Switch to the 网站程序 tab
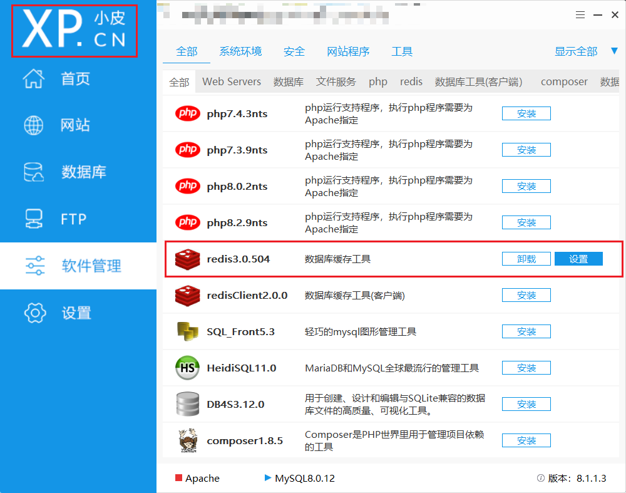The image size is (626, 493). tap(348, 51)
